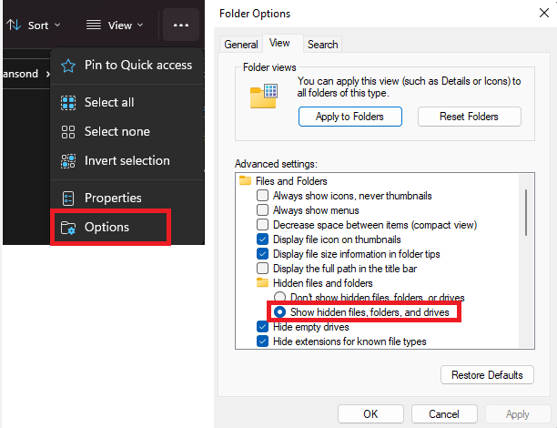Toggle Always show icons, never thumbnails

pos(262,195)
